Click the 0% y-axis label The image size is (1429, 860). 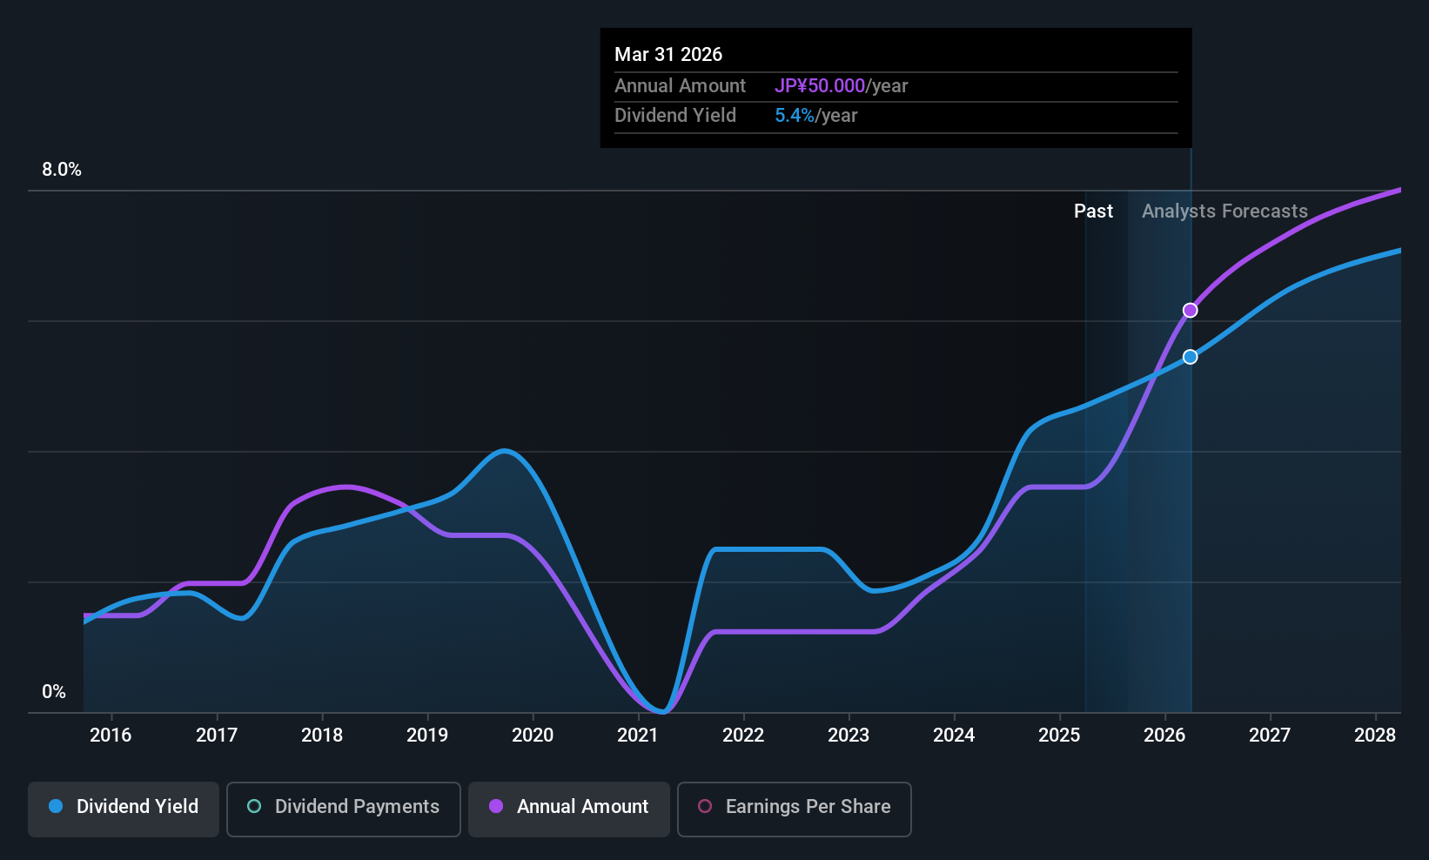pyautogui.click(x=54, y=692)
